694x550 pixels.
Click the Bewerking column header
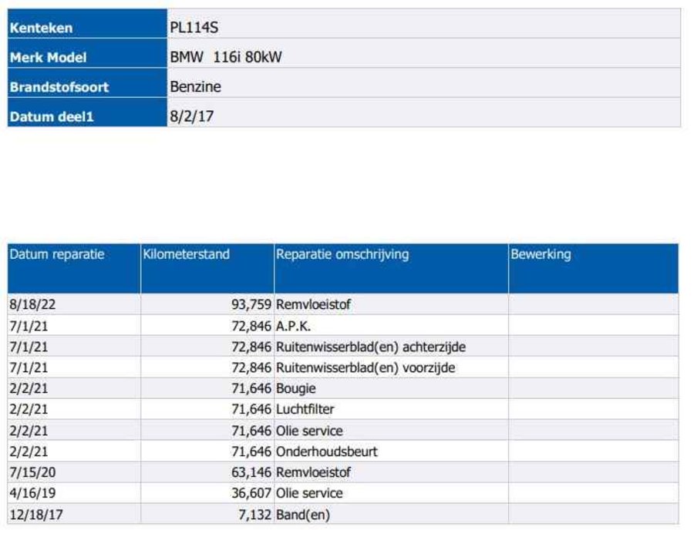coord(541,255)
